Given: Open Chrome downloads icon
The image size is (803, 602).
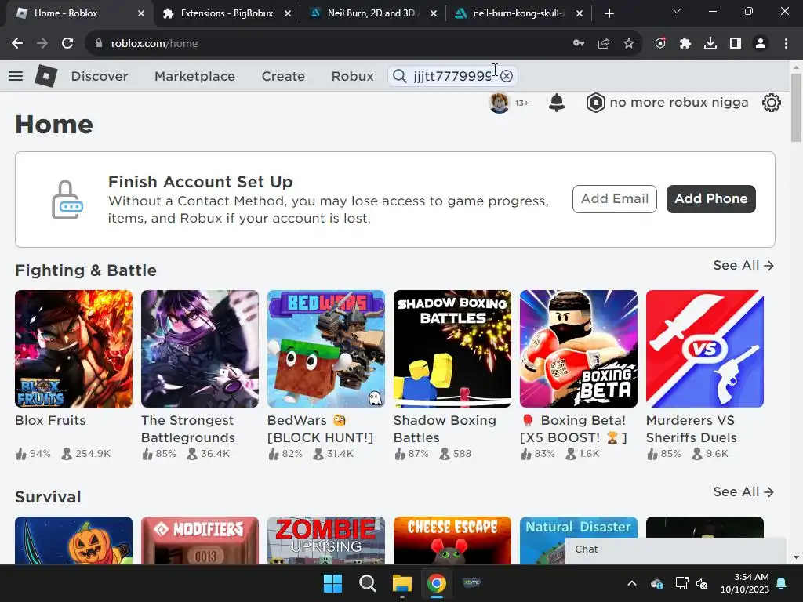Looking at the screenshot, I should 710,44.
